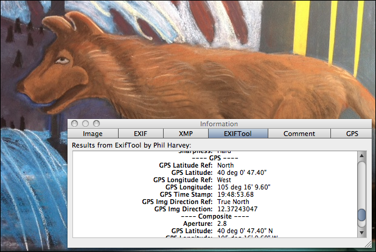Click the Results from ExifTool by Phil Harvey text
This screenshot has width=376, height=252.
pyautogui.click(x=131, y=145)
